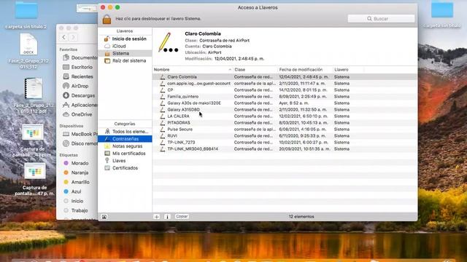Click the padlock to unlock Sistema keychain
This screenshot has height=262, width=467.
(107, 19)
